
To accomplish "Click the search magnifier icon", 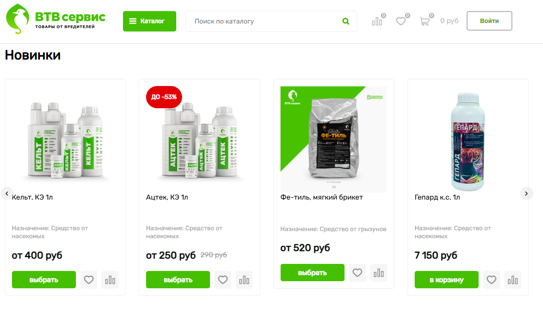I will click(x=346, y=21).
